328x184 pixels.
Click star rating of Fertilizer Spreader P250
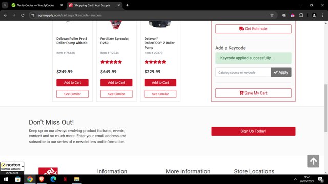point(111,62)
